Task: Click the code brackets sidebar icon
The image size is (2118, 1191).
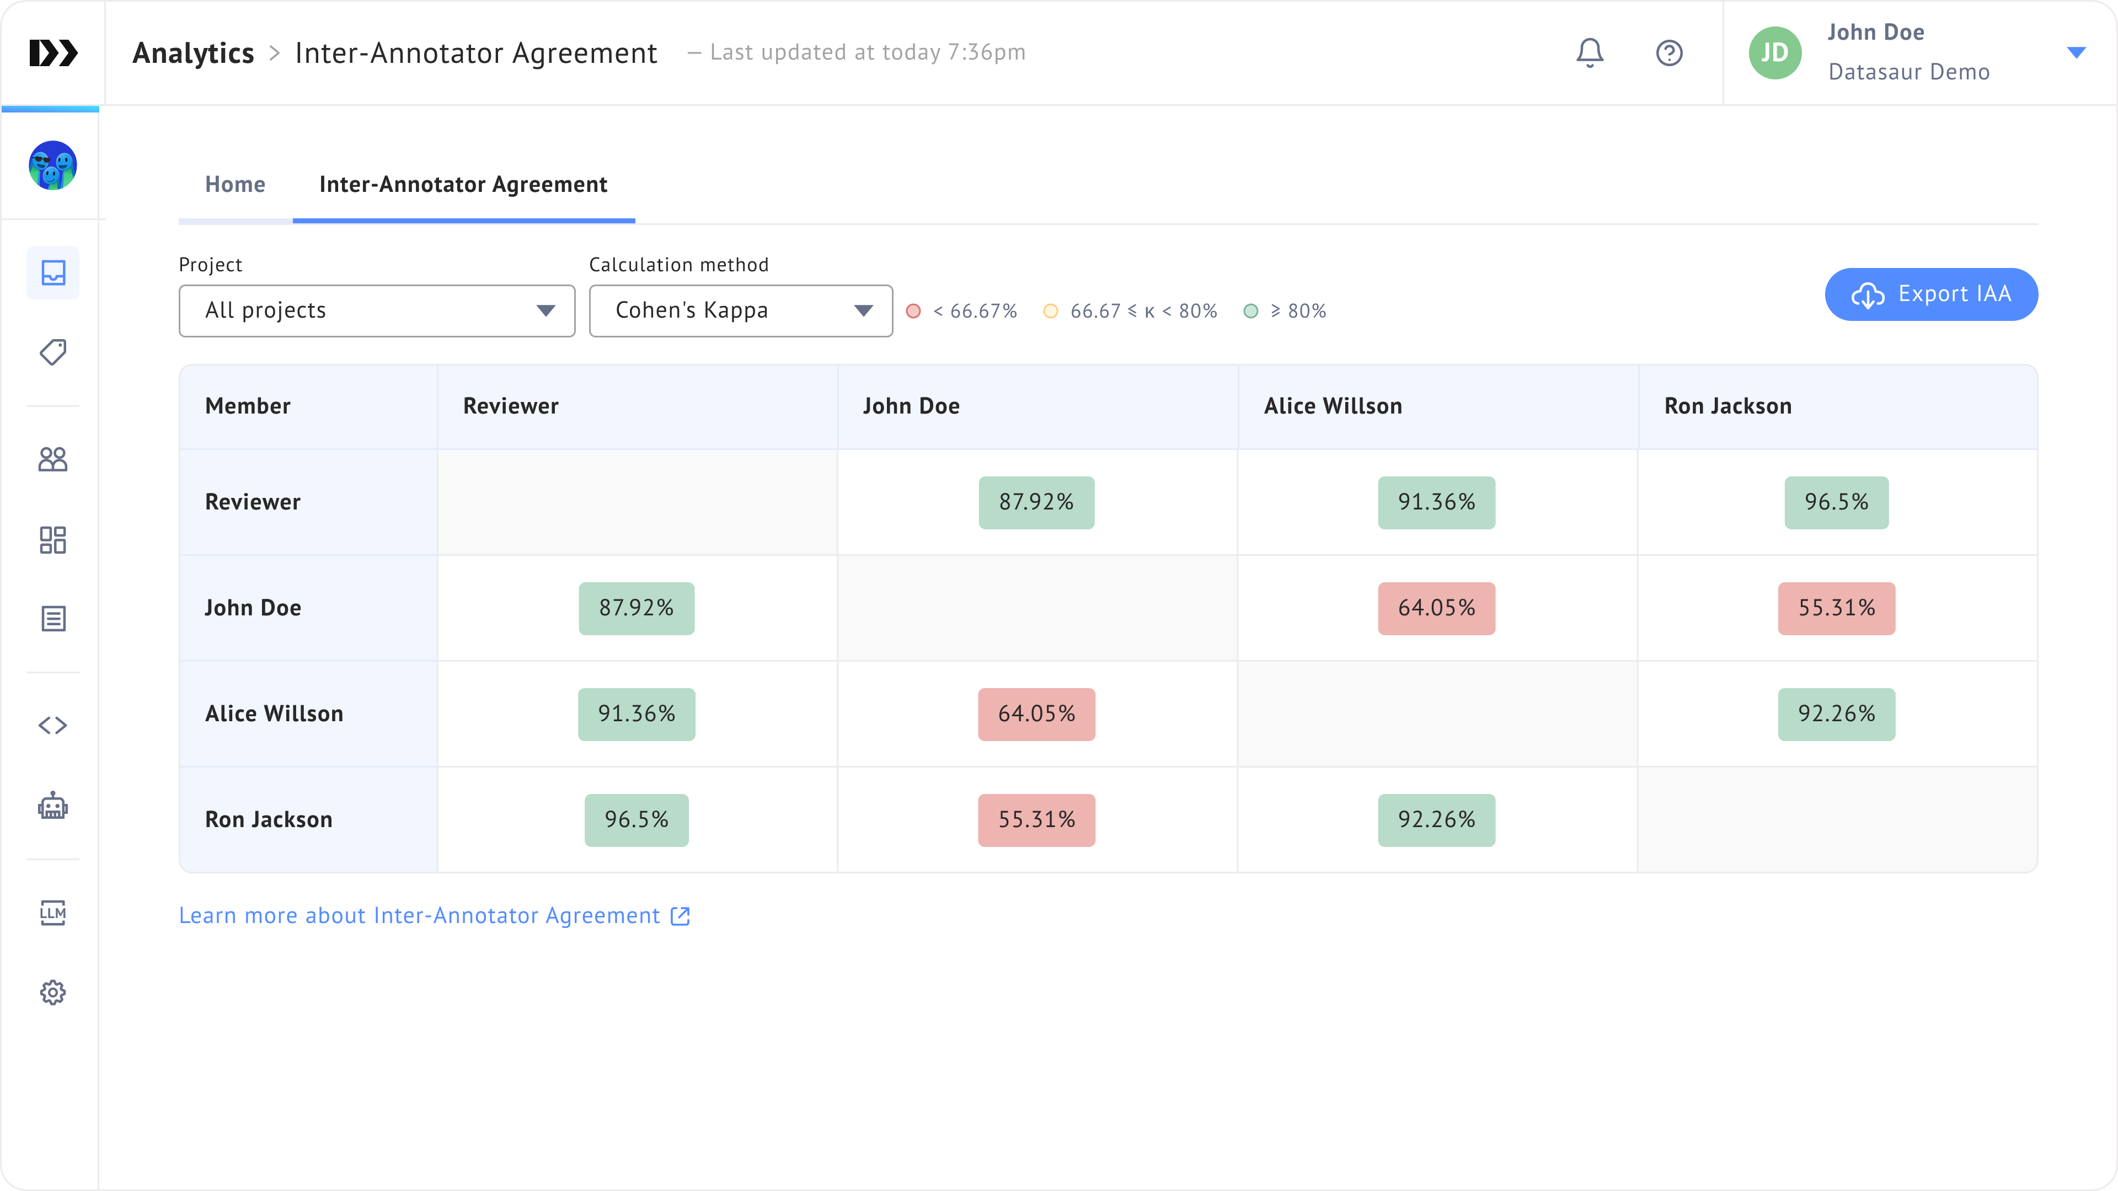Action: pos(52,725)
